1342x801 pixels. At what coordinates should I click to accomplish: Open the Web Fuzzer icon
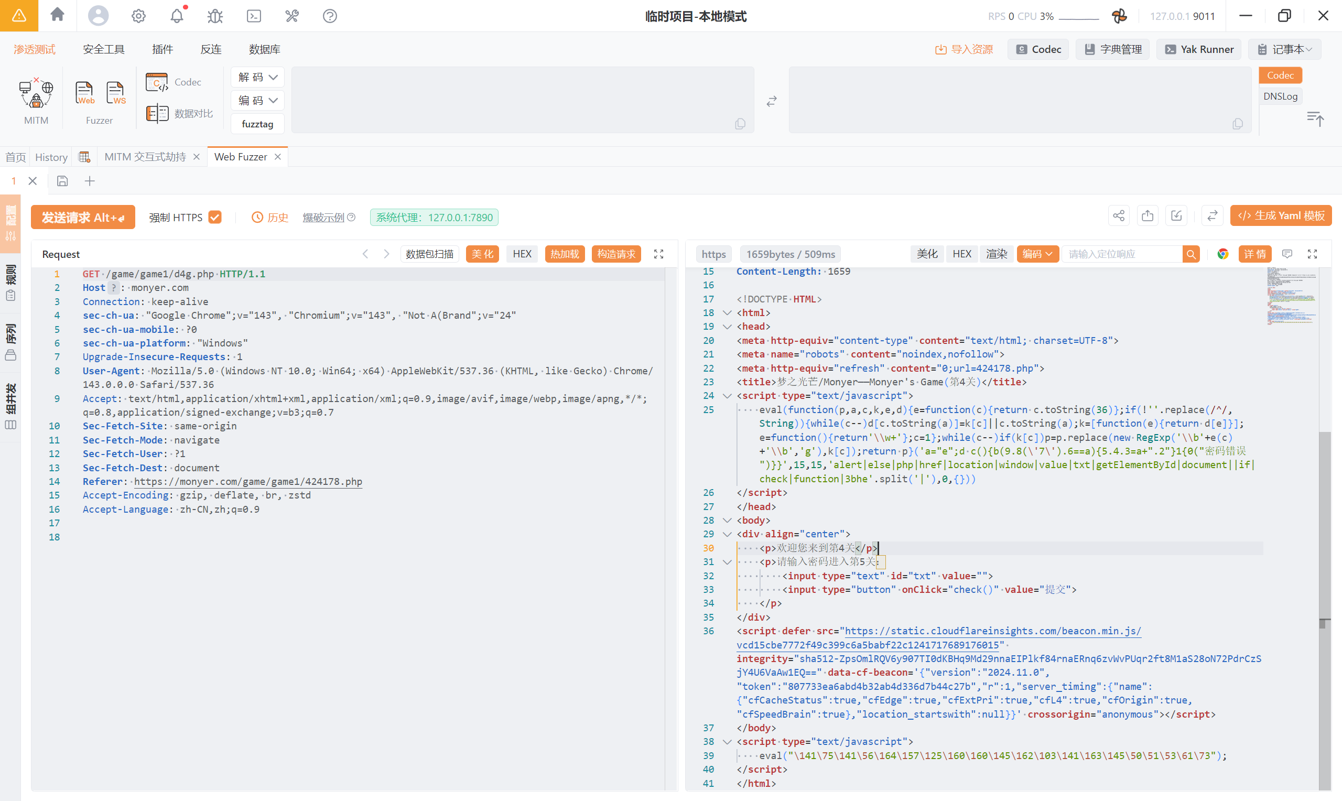(84, 93)
